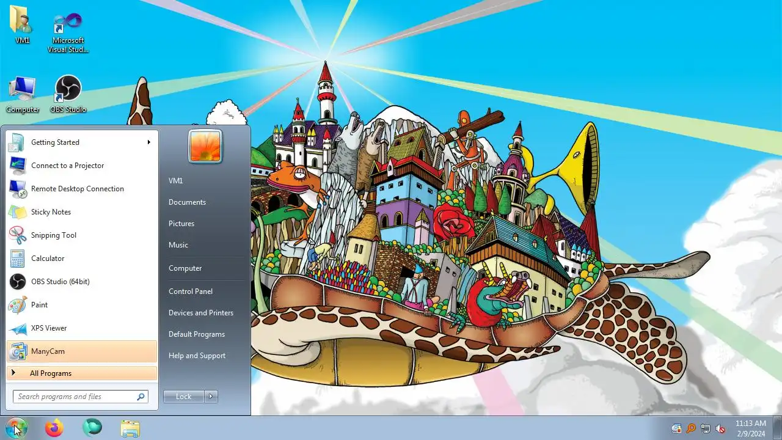The width and height of the screenshot is (782, 440).
Task: Click the Show desktop strip
Action: pos(777,428)
